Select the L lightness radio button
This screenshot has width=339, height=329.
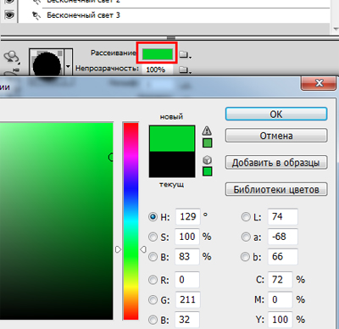tap(246, 217)
